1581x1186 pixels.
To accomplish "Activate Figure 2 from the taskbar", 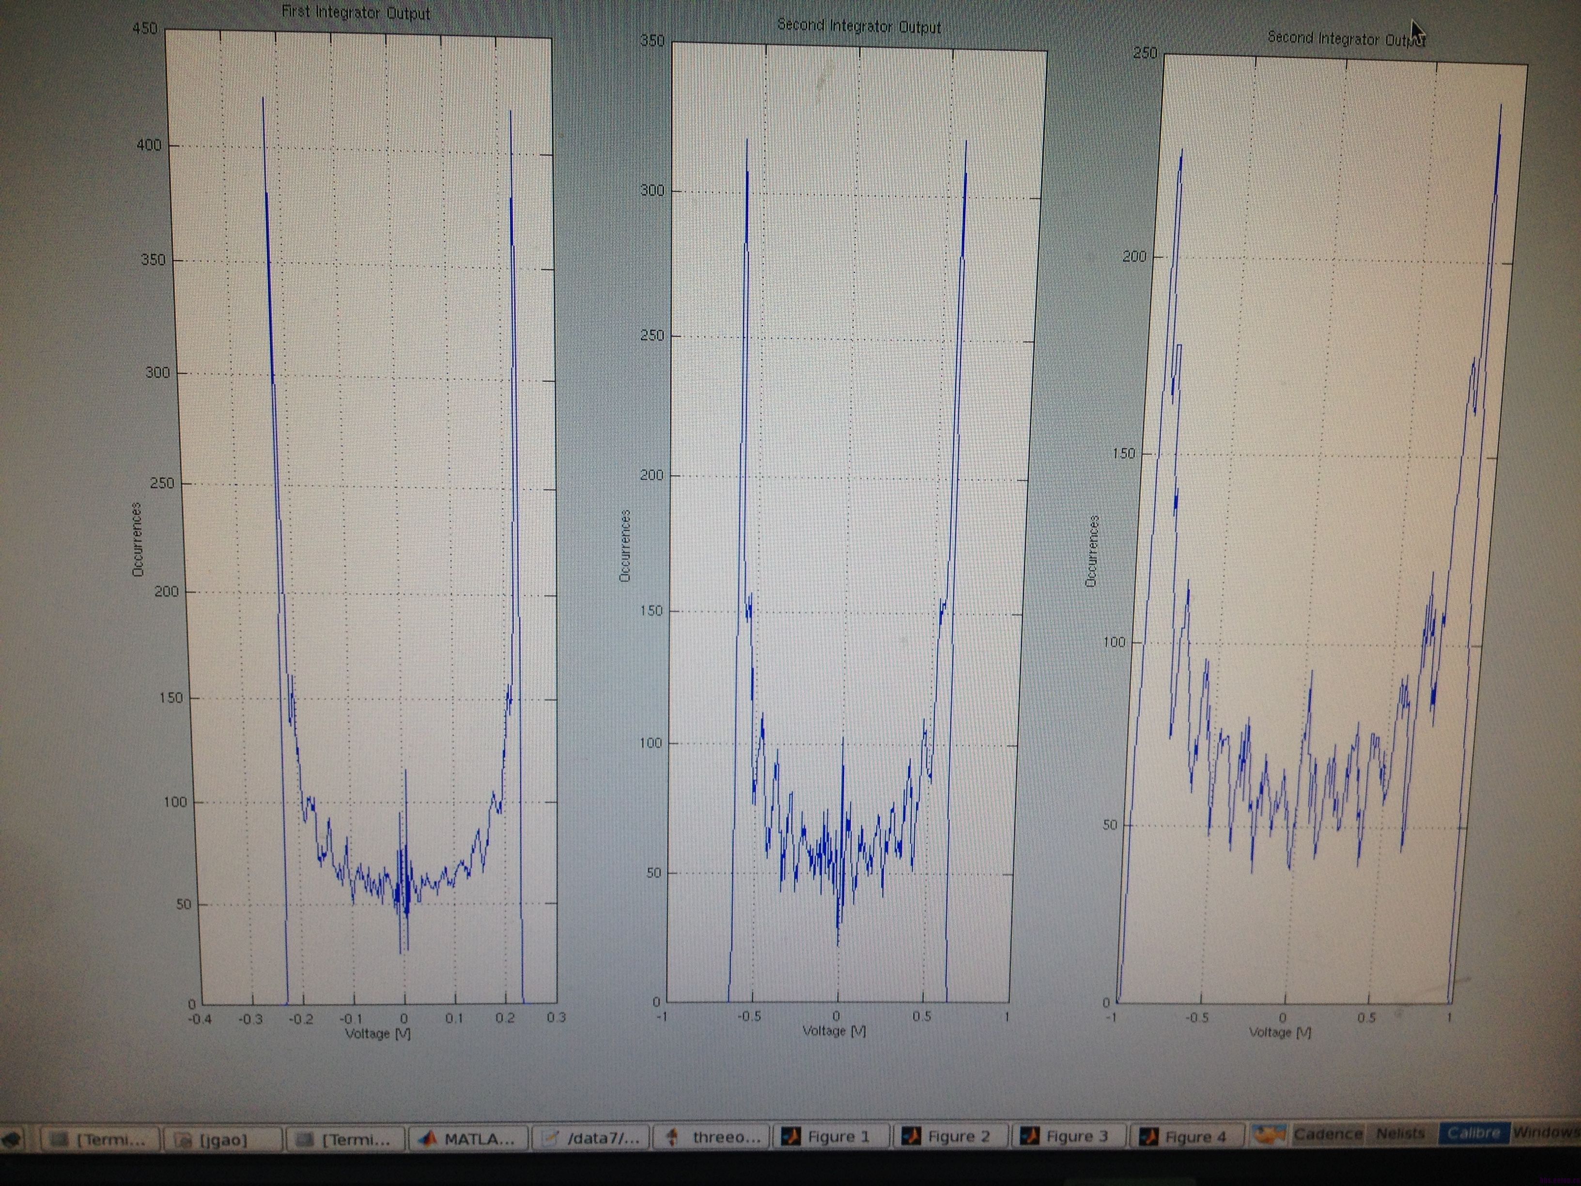I will click(x=951, y=1136).
